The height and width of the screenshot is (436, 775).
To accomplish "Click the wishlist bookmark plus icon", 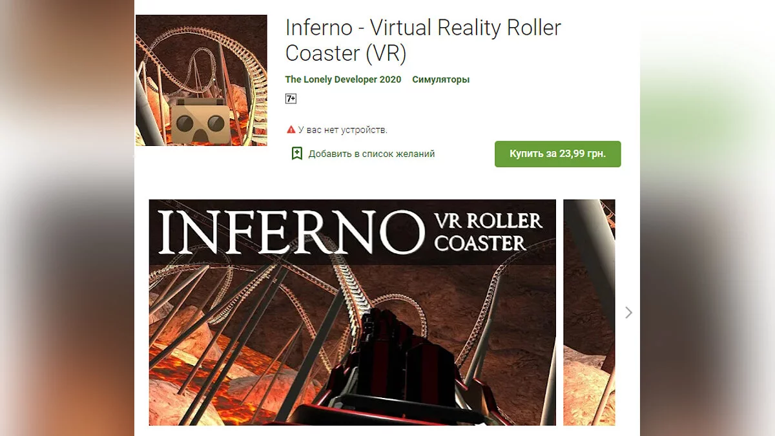I will (297, 154).
